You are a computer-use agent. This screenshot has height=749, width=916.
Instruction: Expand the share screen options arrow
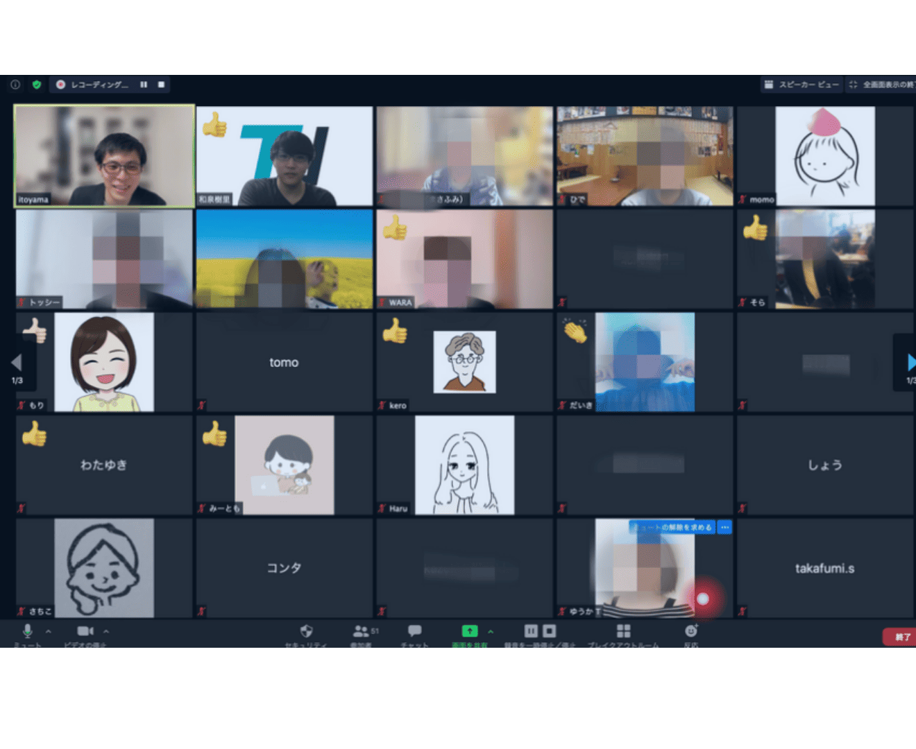[x=491, y=631]
